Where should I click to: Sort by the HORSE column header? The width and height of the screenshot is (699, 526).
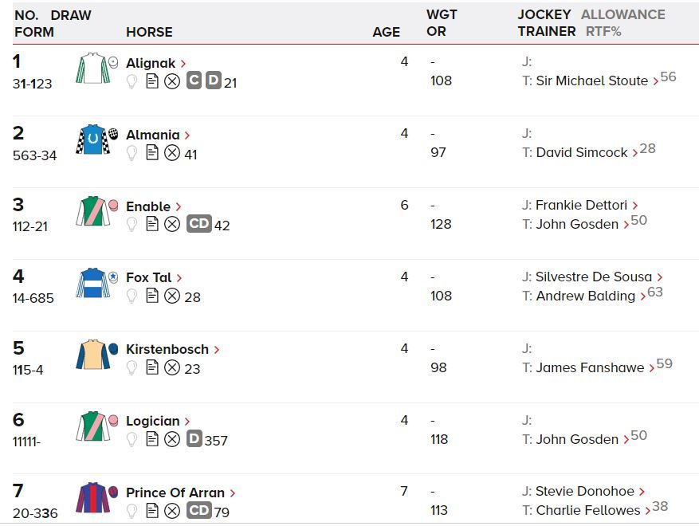point(149,32)
